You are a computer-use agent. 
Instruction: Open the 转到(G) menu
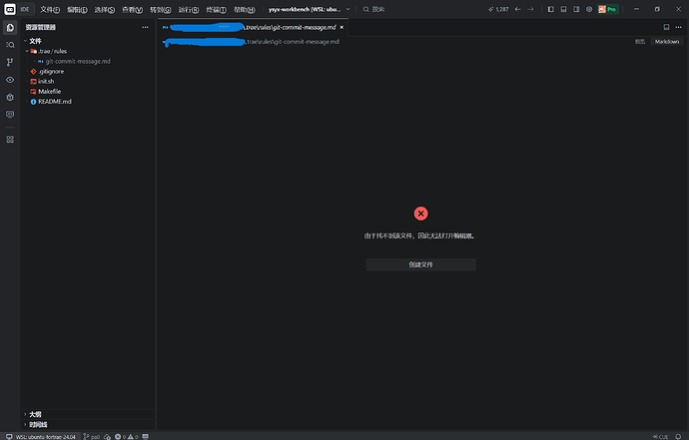tap(160, 9)
